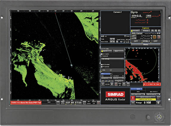Click the red X icon beside alarm history
171x126 pixels.
tap(159, 98)
